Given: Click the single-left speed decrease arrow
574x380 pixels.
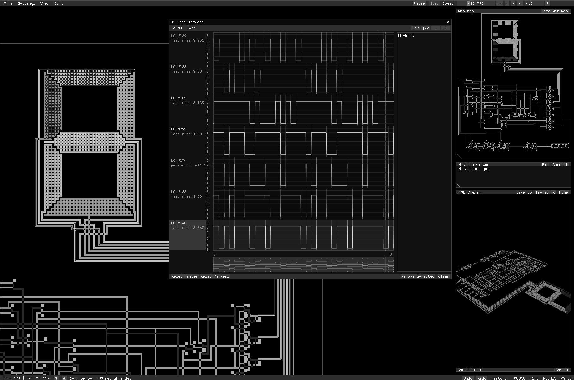Looking at the screenshot, I should (x=507, y=3).
